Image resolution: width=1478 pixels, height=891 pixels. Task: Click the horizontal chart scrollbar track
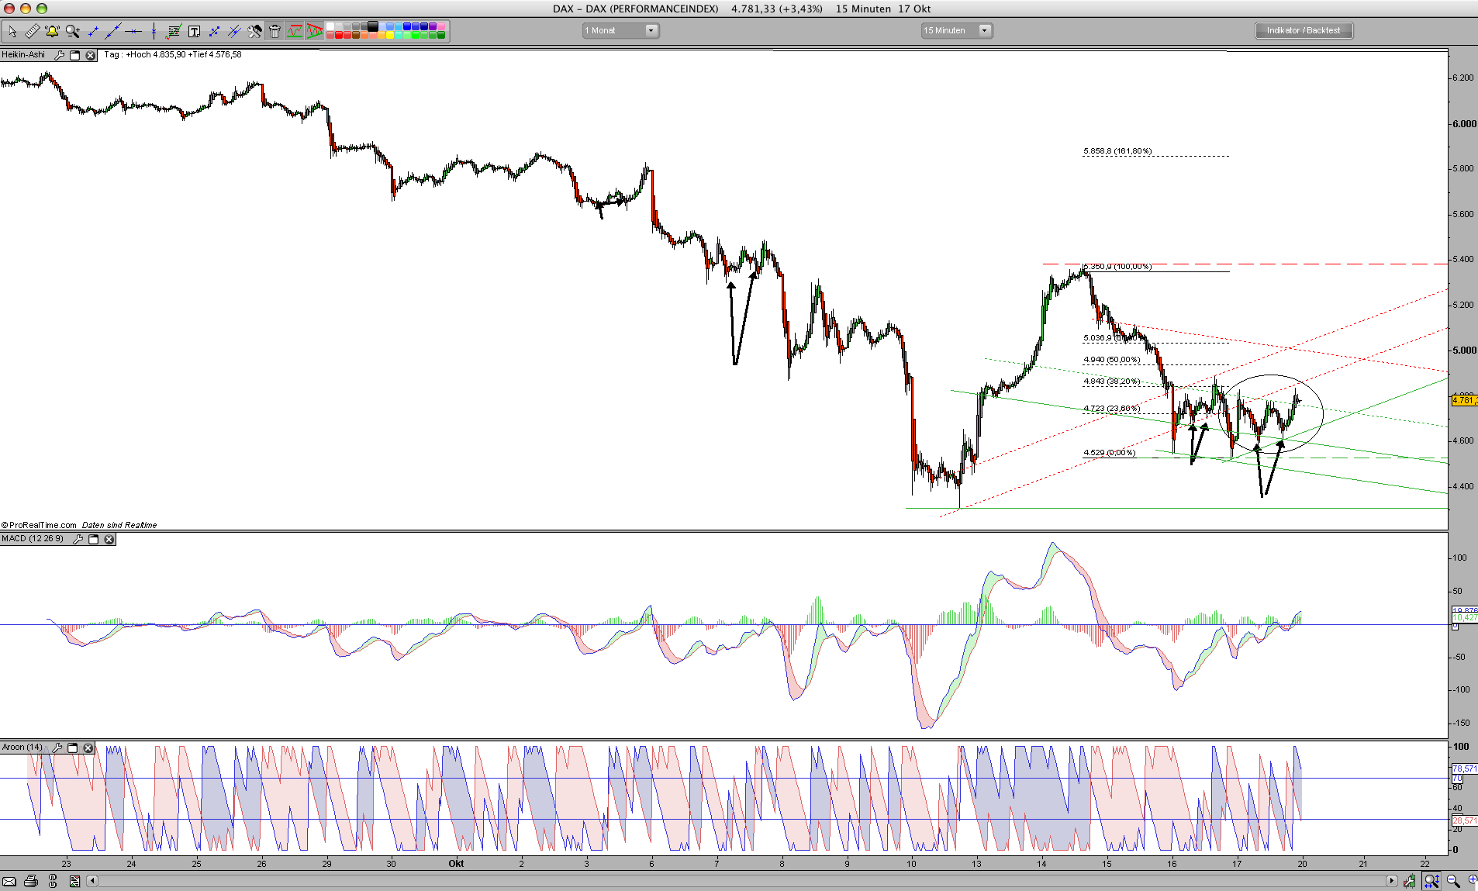[741, 881]
